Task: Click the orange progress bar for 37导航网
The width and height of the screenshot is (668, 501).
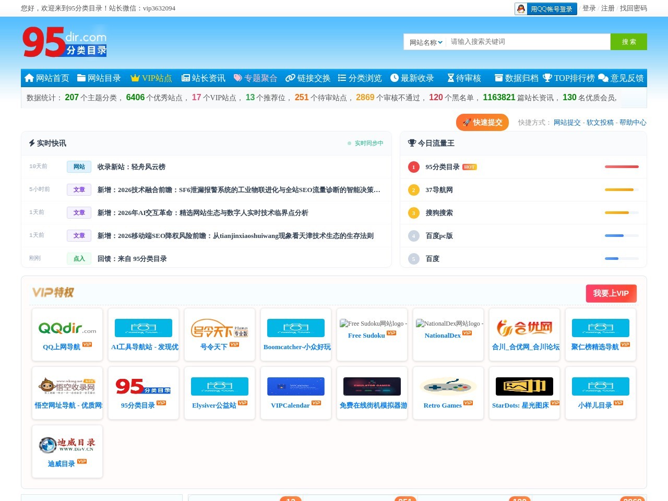Action: pyautogui.click(x=619, y=190)
